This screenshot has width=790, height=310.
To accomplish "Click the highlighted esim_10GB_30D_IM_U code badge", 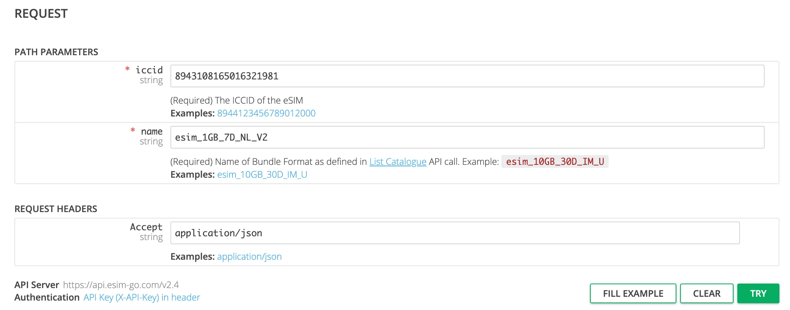I will coord(555,162).
